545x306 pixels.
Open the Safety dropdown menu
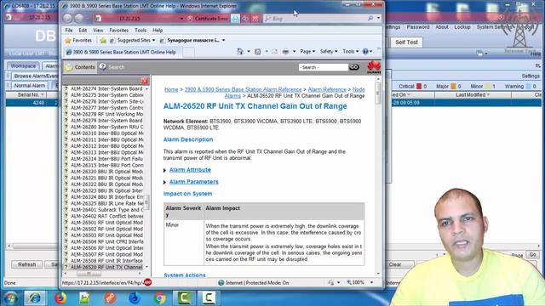pyautogui.click(x=329, y=51)
